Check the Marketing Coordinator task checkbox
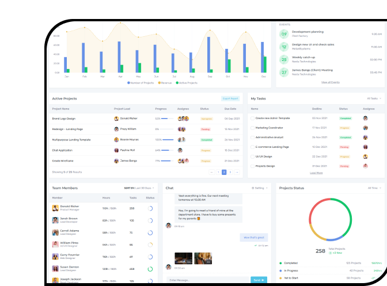Viewport: 387px width, 286px height. [x=252, y=128]
